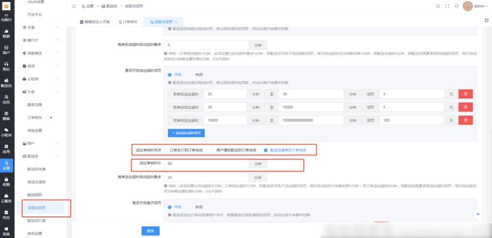Select 订单支付到订单完成 radio option
Image resolution: width=492 pixels, height=238 pixels.
point(183,150)
